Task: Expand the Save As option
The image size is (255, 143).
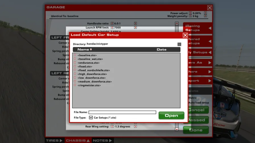Action: coord(200,63)
